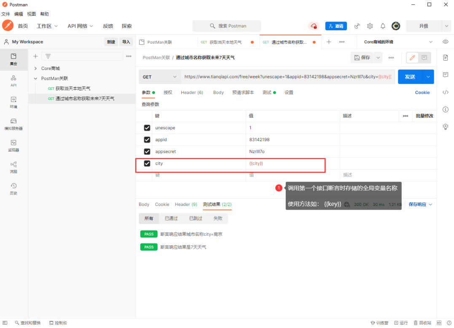This screenshot has height=328, width=454.
Task: Switch to the 授权 tab
Action: pyautogui.click(x=168, y=93)
